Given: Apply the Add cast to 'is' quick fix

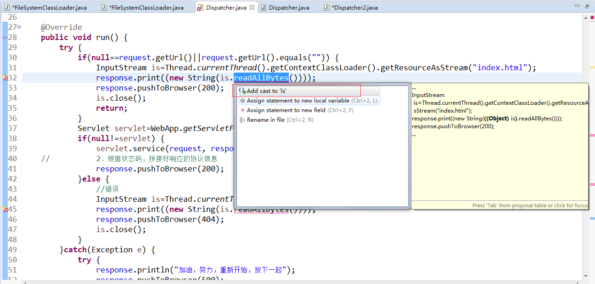Looking at the screenshot, I should [x=309, y=91].
